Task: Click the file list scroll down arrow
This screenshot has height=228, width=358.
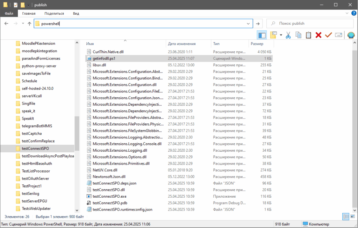Action: [x=355, y=210]
